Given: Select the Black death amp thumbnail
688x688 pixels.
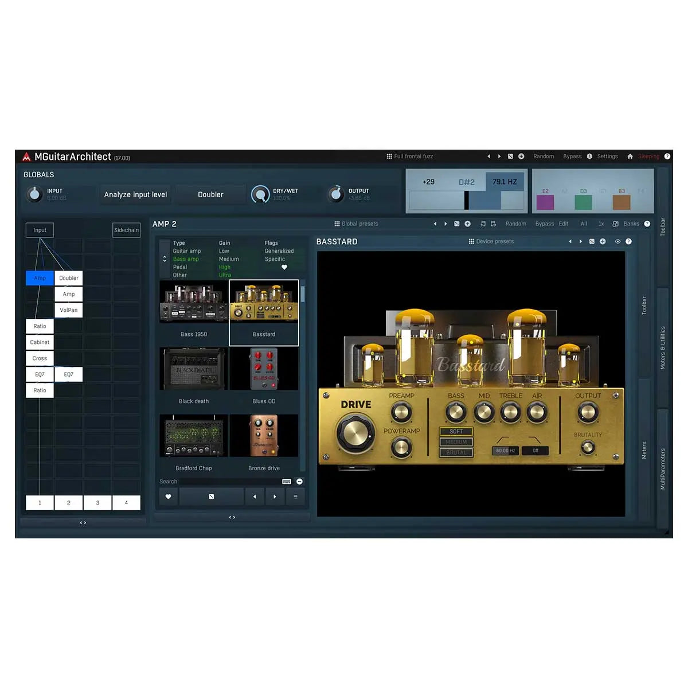Looking at the screenshot, I should point(194,370).
